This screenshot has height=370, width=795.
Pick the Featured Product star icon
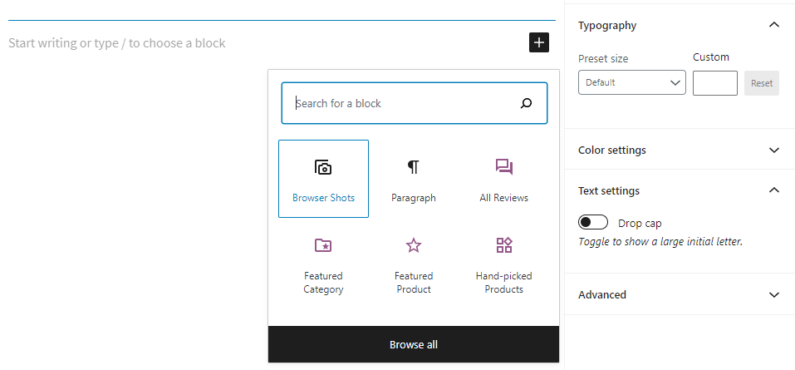414,245
